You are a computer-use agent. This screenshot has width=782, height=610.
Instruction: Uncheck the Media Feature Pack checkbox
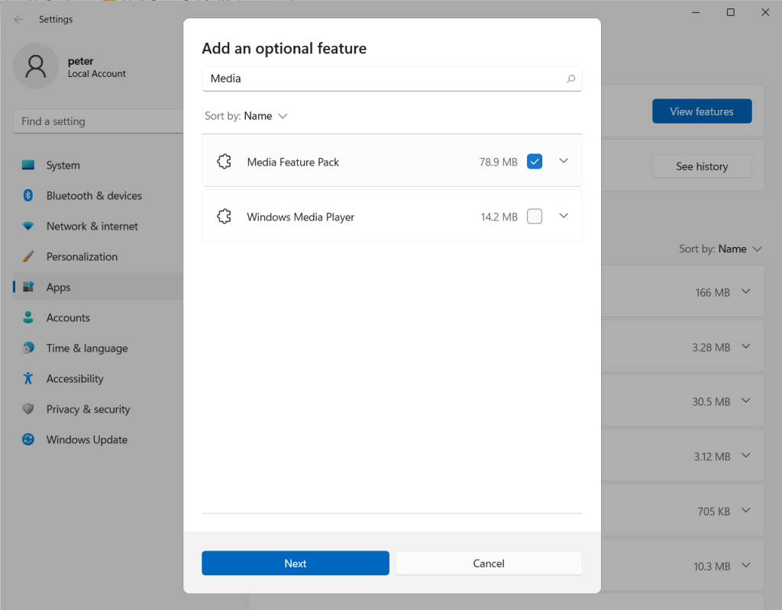click(535, 162)
